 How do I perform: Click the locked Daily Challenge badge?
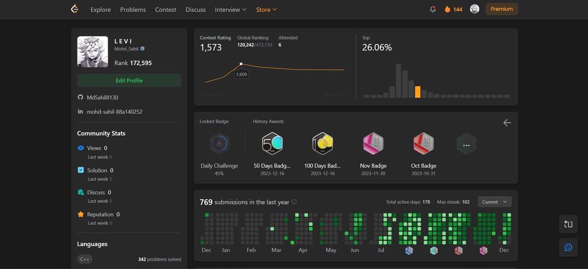[x=219, y=143]
